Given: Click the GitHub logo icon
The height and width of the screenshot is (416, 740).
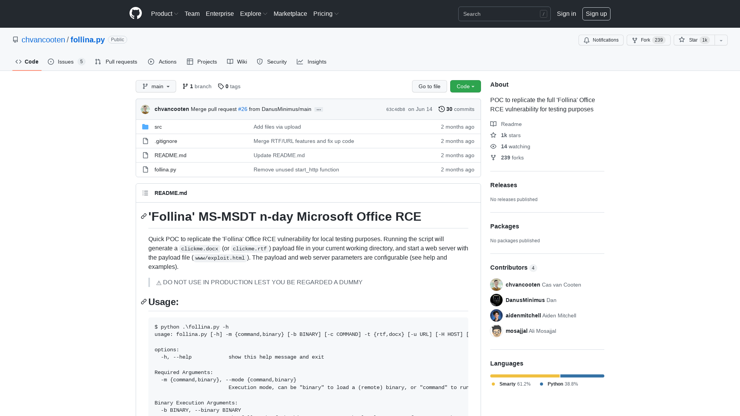Looking at the screenshot, I should 136,13.
